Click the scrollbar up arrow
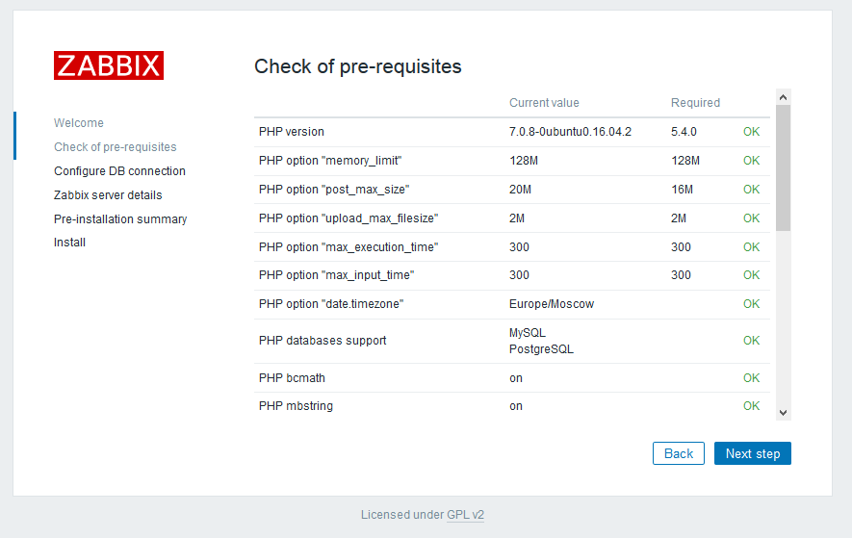 pyautogui.click(x=783, y=97)
